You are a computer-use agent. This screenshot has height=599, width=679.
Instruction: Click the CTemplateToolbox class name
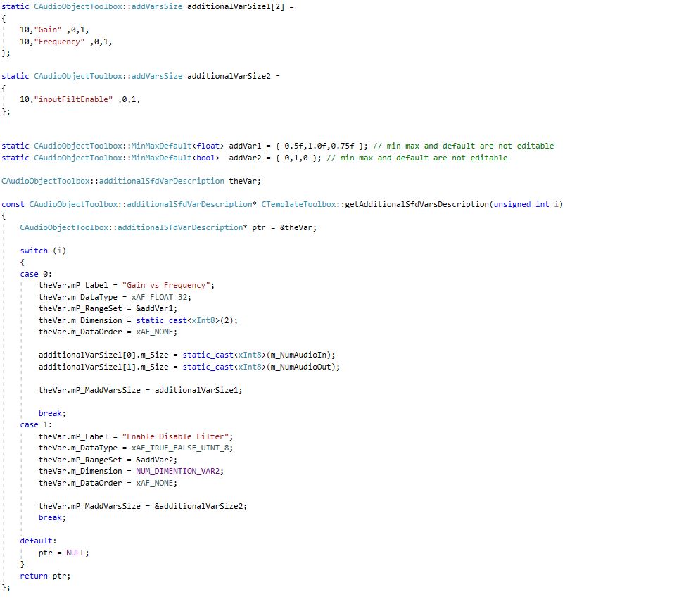(298, 204)
